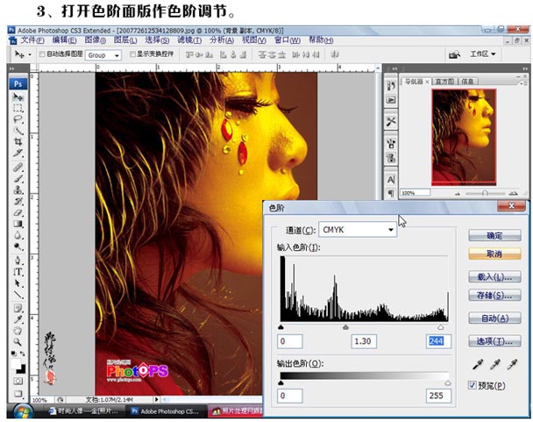533x422 pixels.
Task: Switch to the 信息 tab
Action: [467, 82]
